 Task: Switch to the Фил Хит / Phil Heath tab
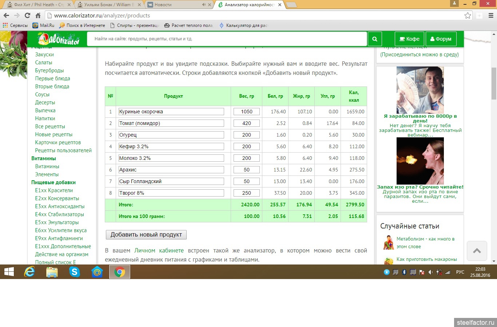(x=38, y=5)
